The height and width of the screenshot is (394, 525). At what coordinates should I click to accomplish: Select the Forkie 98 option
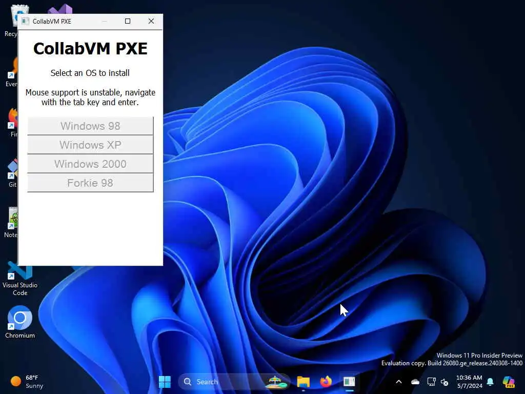(90, 183)
